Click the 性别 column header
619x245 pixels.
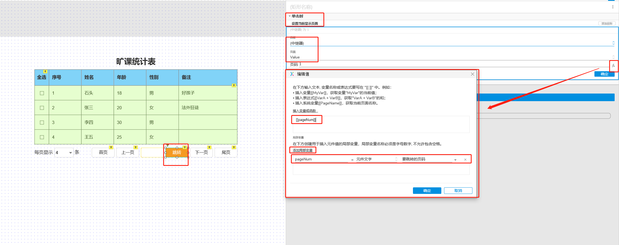click(x=162, y=77)
